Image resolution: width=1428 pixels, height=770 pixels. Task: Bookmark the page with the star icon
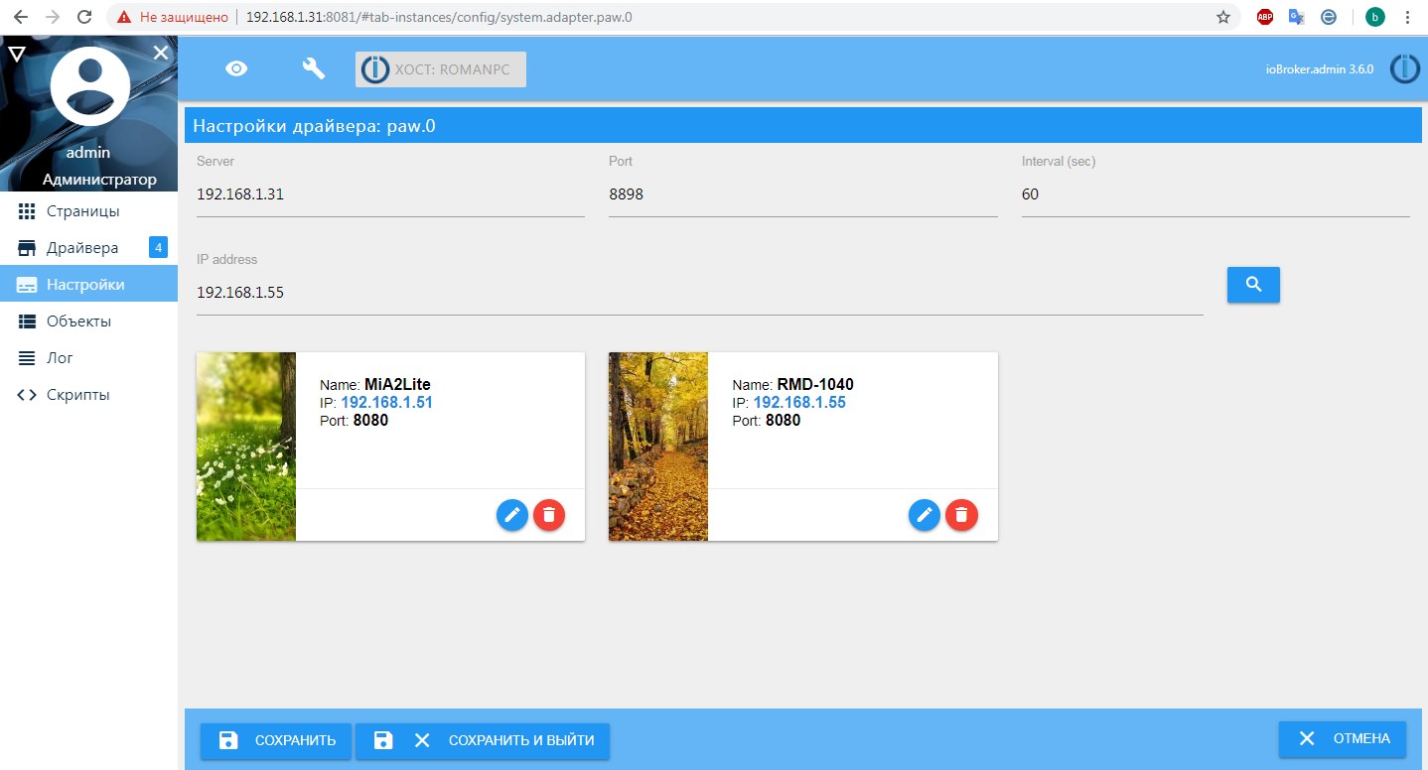[x=1223, y=17]
